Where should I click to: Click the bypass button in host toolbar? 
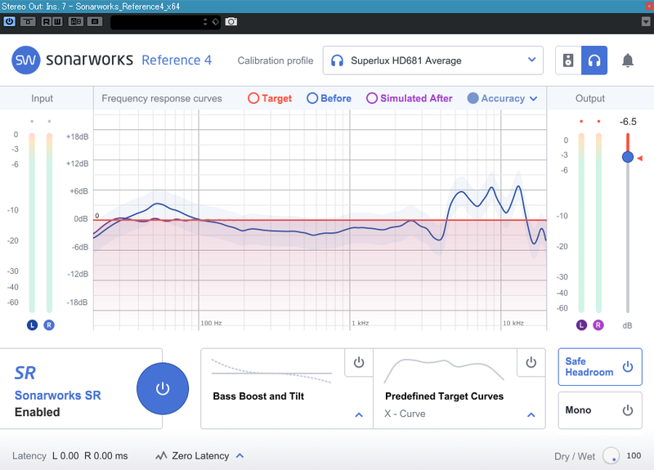tap(28, 21)
